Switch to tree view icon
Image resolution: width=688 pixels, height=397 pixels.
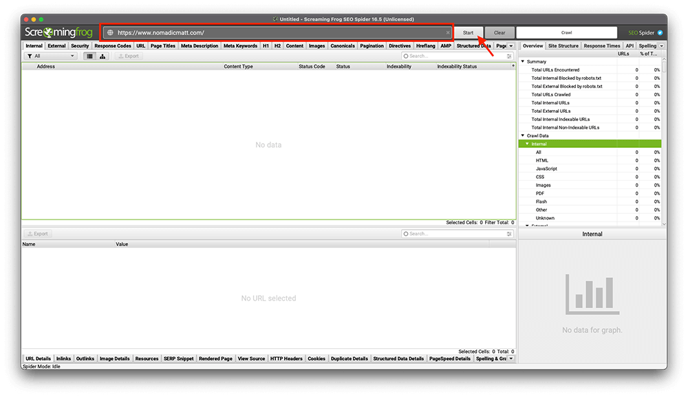pos(103,56)
